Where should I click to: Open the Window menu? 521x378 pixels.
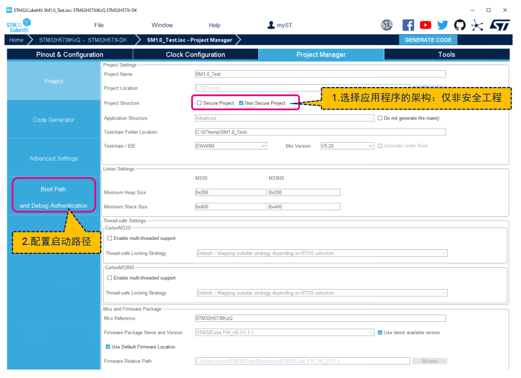pyautogui.click(x=162, y=25)
